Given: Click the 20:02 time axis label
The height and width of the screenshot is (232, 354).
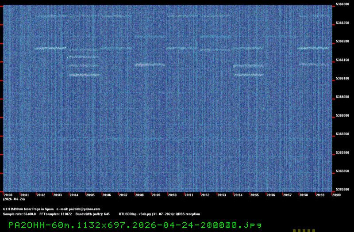Looking at the screenshot, I should coord(41,195).
